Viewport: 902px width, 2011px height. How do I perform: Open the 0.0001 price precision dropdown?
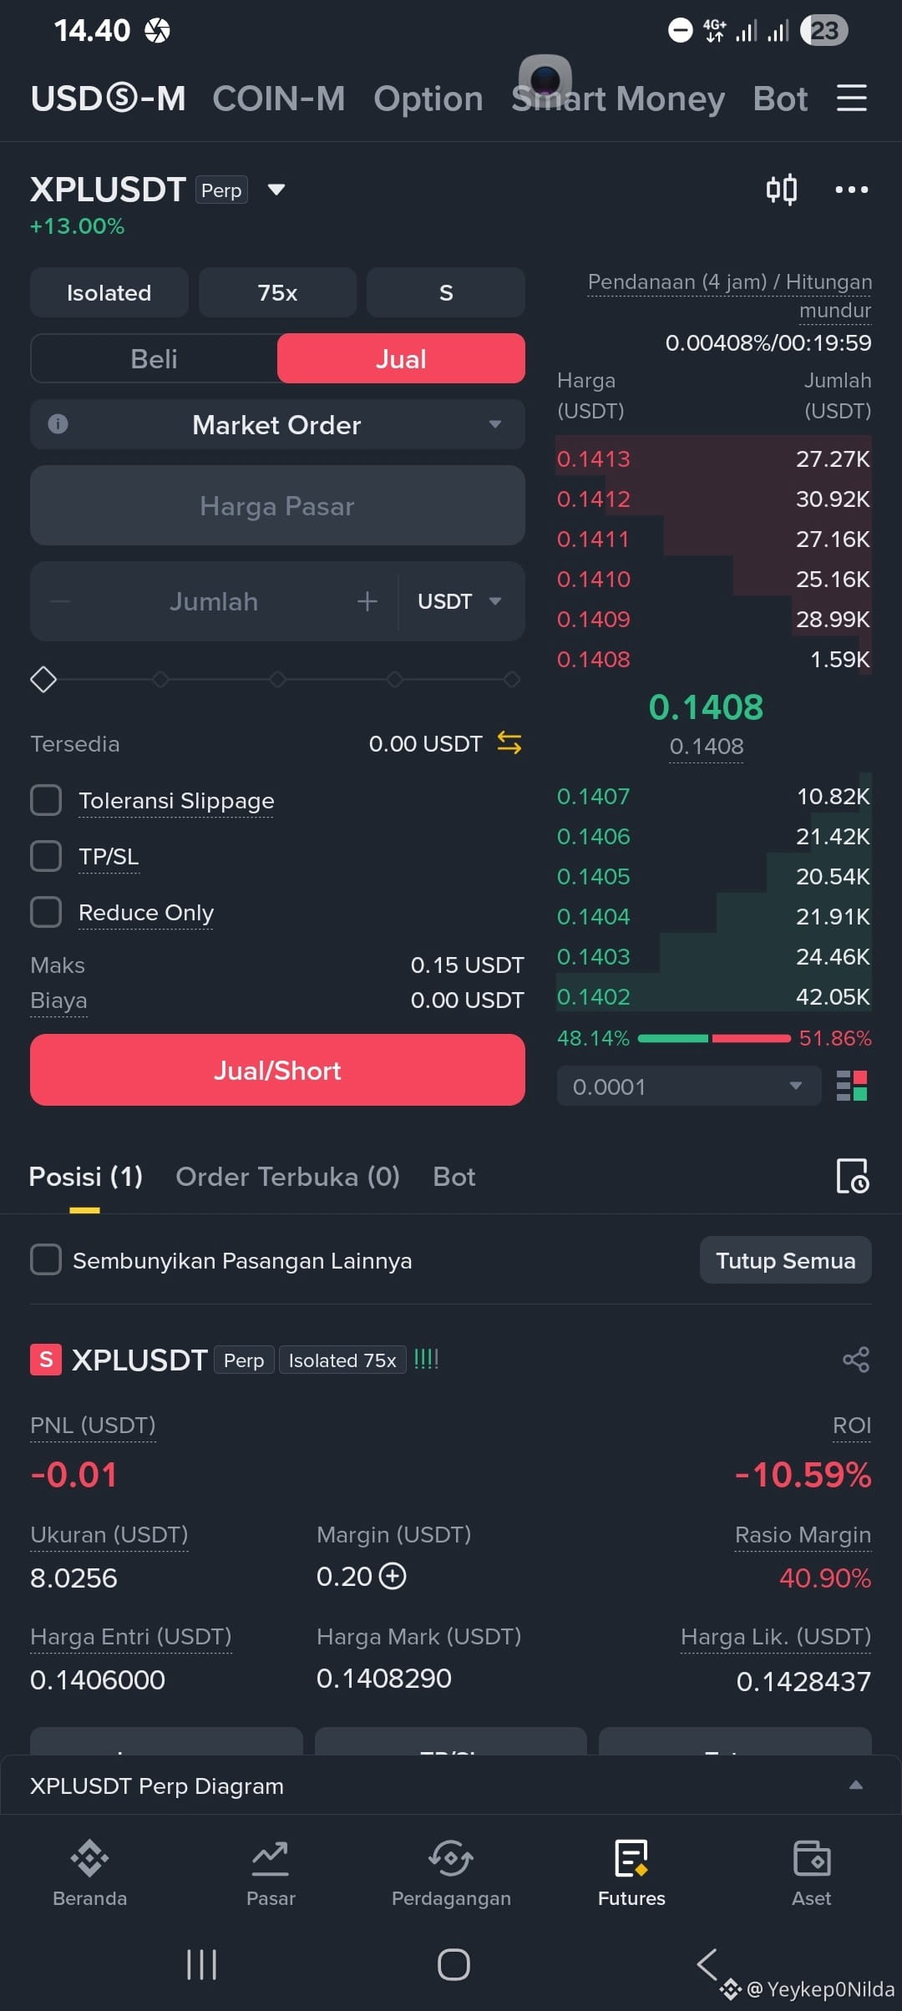[x=689, y=1087]
